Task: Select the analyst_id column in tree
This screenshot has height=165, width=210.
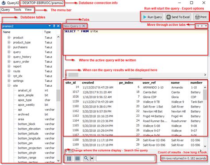Action: 24,90
